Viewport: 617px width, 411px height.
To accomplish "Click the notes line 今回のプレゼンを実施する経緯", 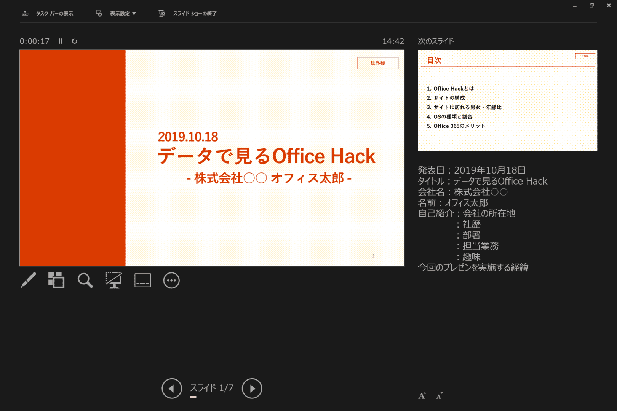I will click(473, 268).
